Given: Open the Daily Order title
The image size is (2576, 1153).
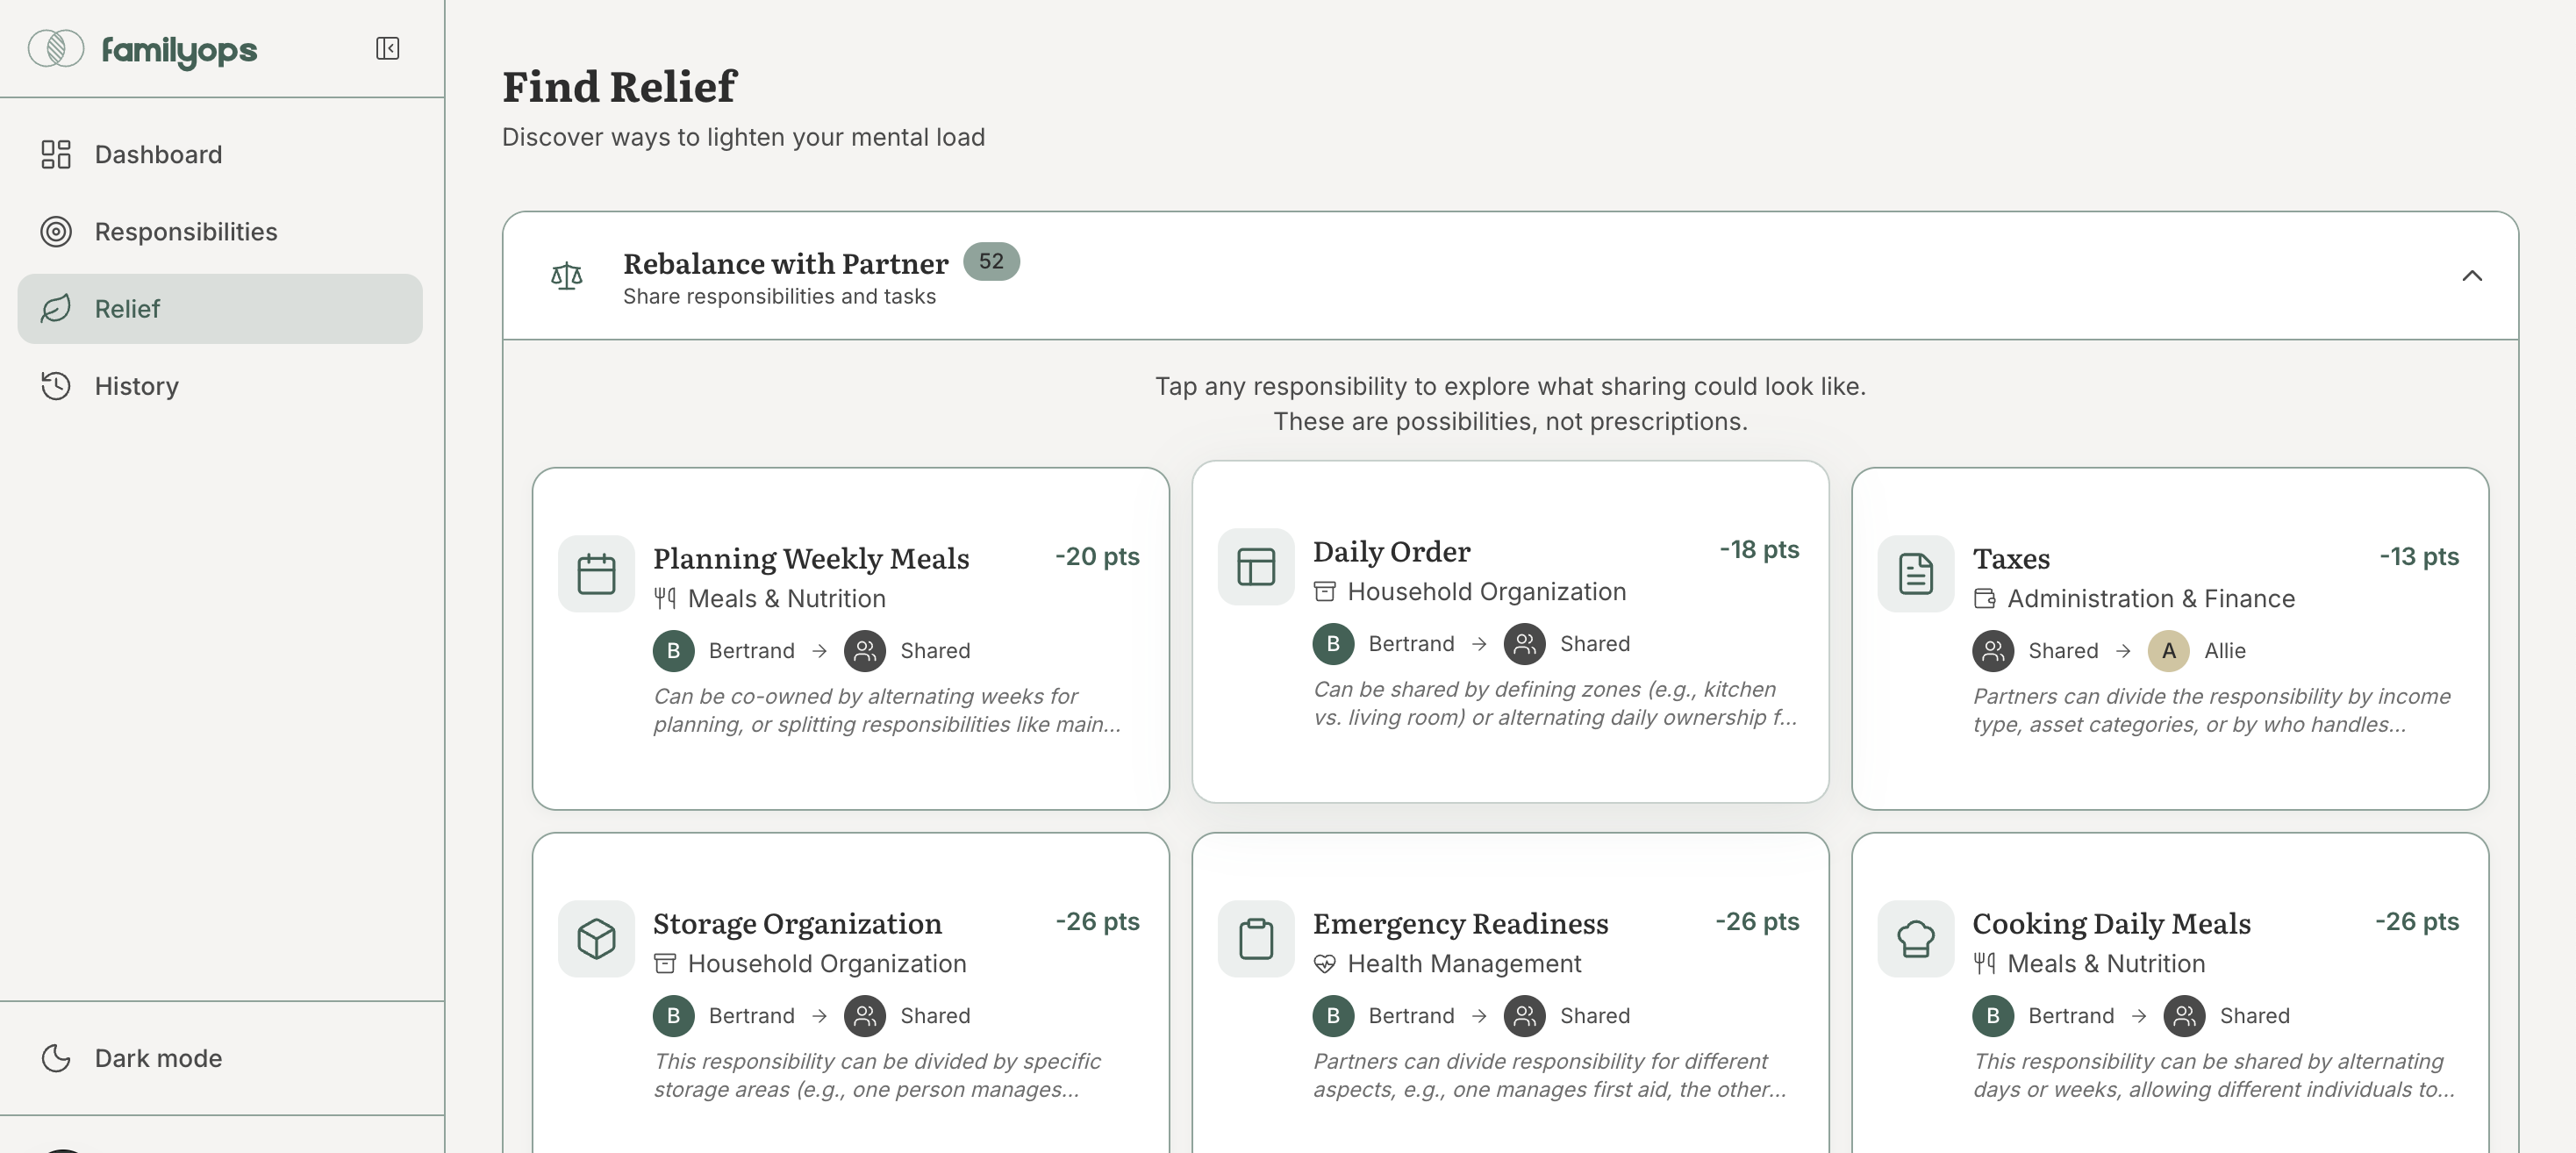Looking at the screenshot, I should coord(1391,551).
